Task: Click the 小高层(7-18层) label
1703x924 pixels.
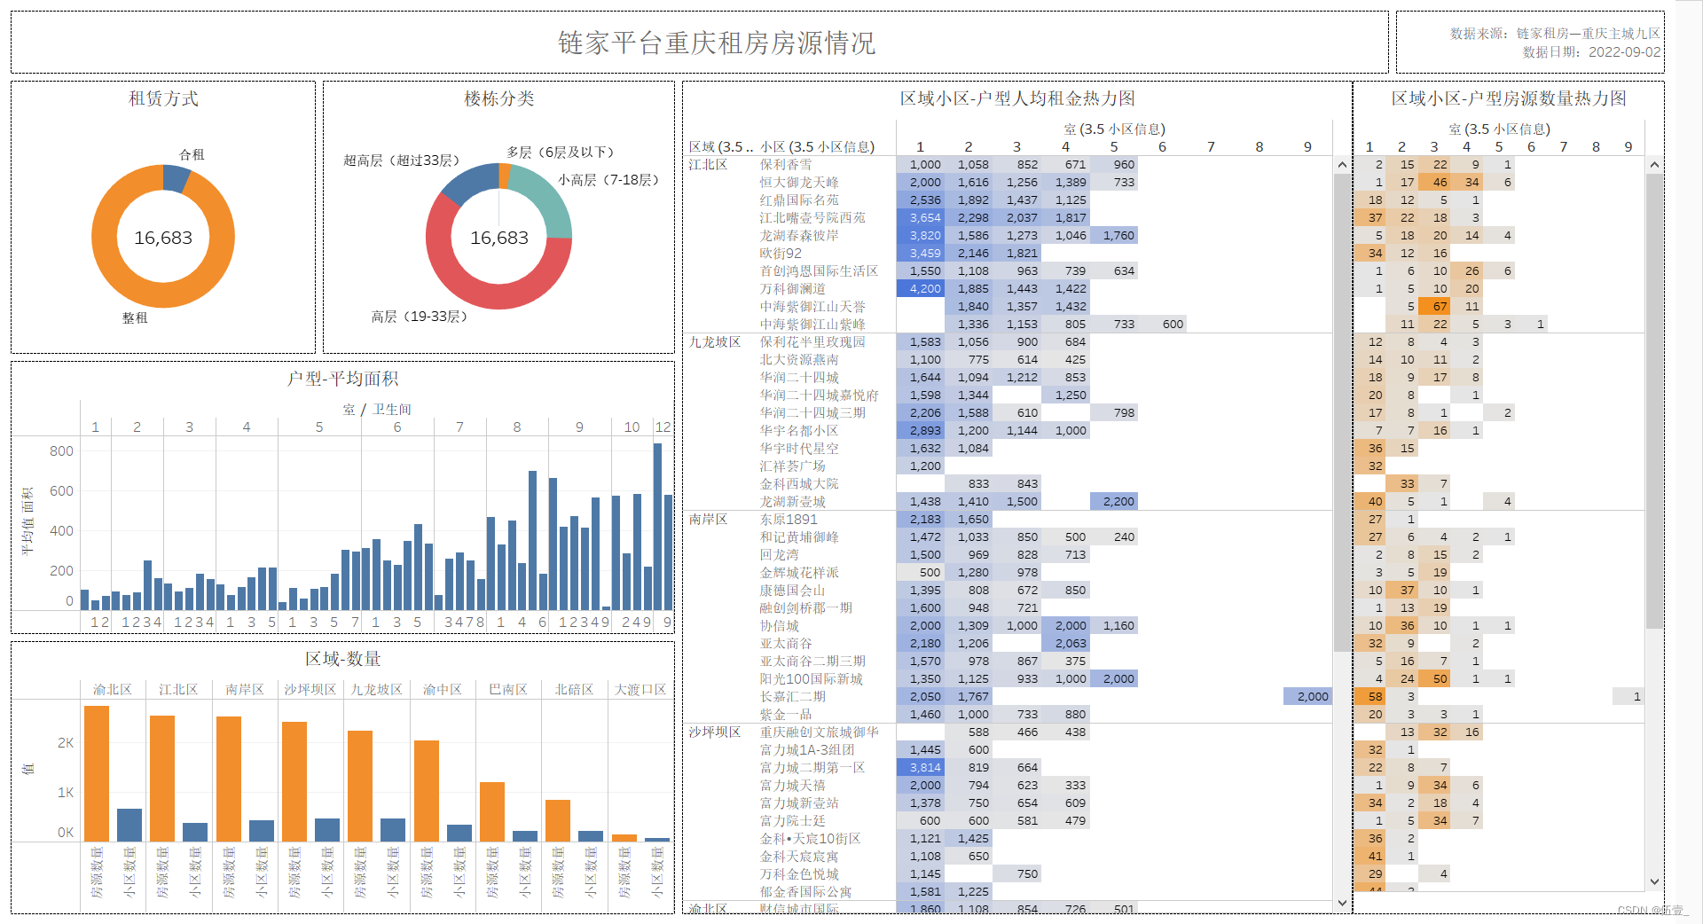Action: [x=609, y=180]
